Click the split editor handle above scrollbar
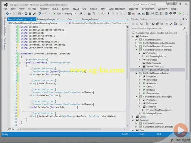This screenshot has width=191, height=143. 128,27
